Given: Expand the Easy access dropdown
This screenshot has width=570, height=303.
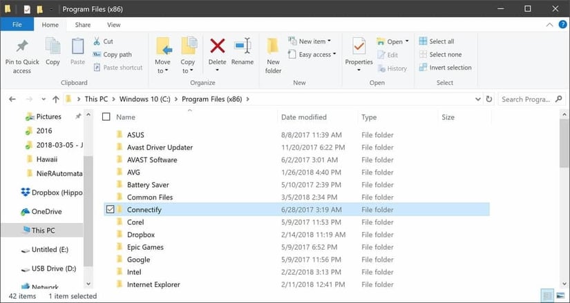Looking at the screenshot, I should pos(334,54).
